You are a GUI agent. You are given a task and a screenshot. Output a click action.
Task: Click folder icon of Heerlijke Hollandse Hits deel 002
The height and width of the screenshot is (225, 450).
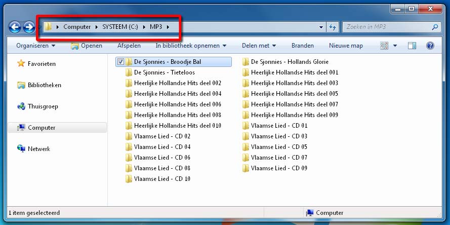(129, 83)
